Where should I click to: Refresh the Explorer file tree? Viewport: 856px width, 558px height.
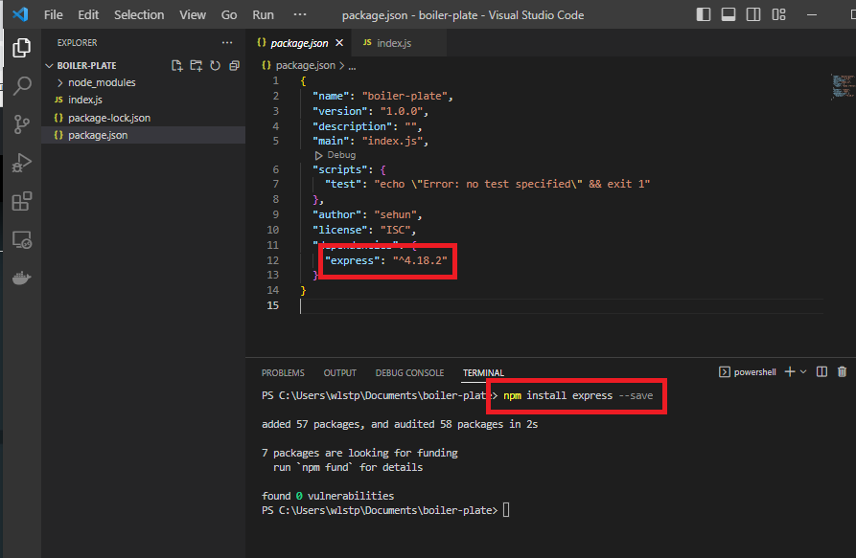[x=215, y=65]
